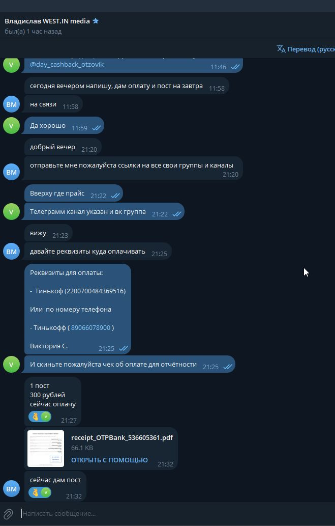
Task: Click 'ОТКРЫТЬ С ПОМОЩЬЮ' under the receipt
Action: point(109,460)
